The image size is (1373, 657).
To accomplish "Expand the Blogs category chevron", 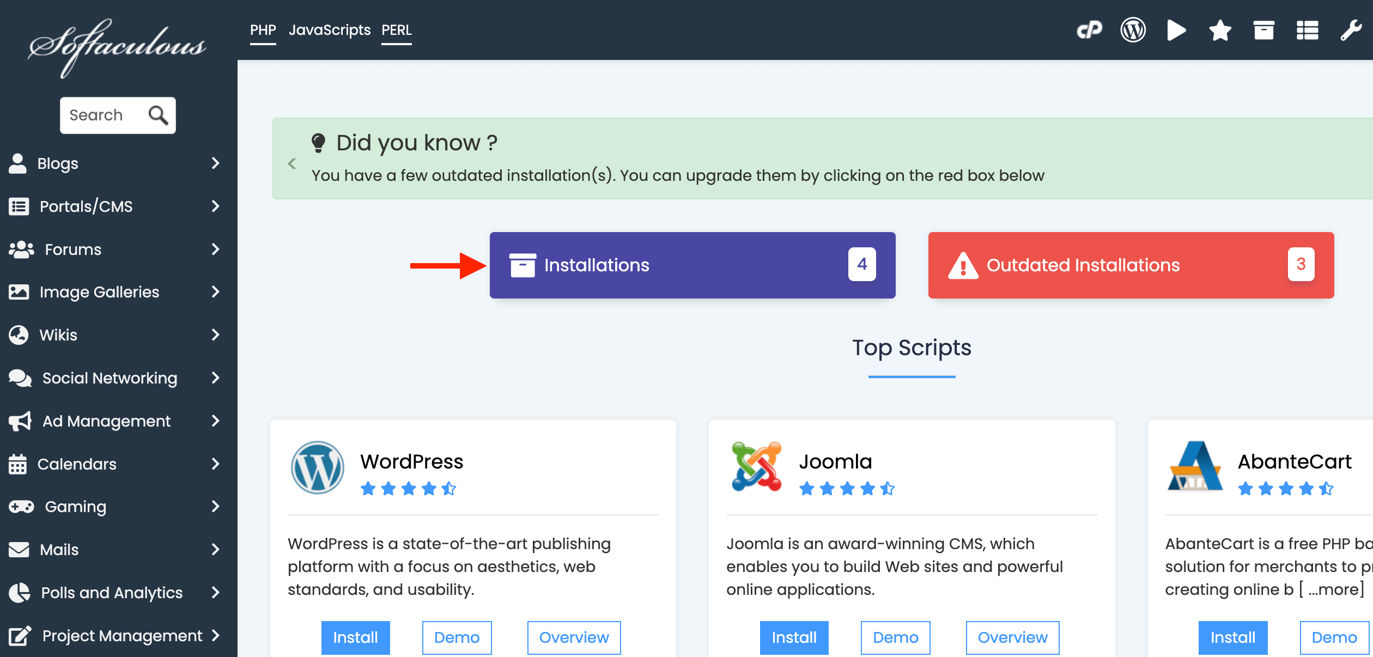I will [216, 163].
